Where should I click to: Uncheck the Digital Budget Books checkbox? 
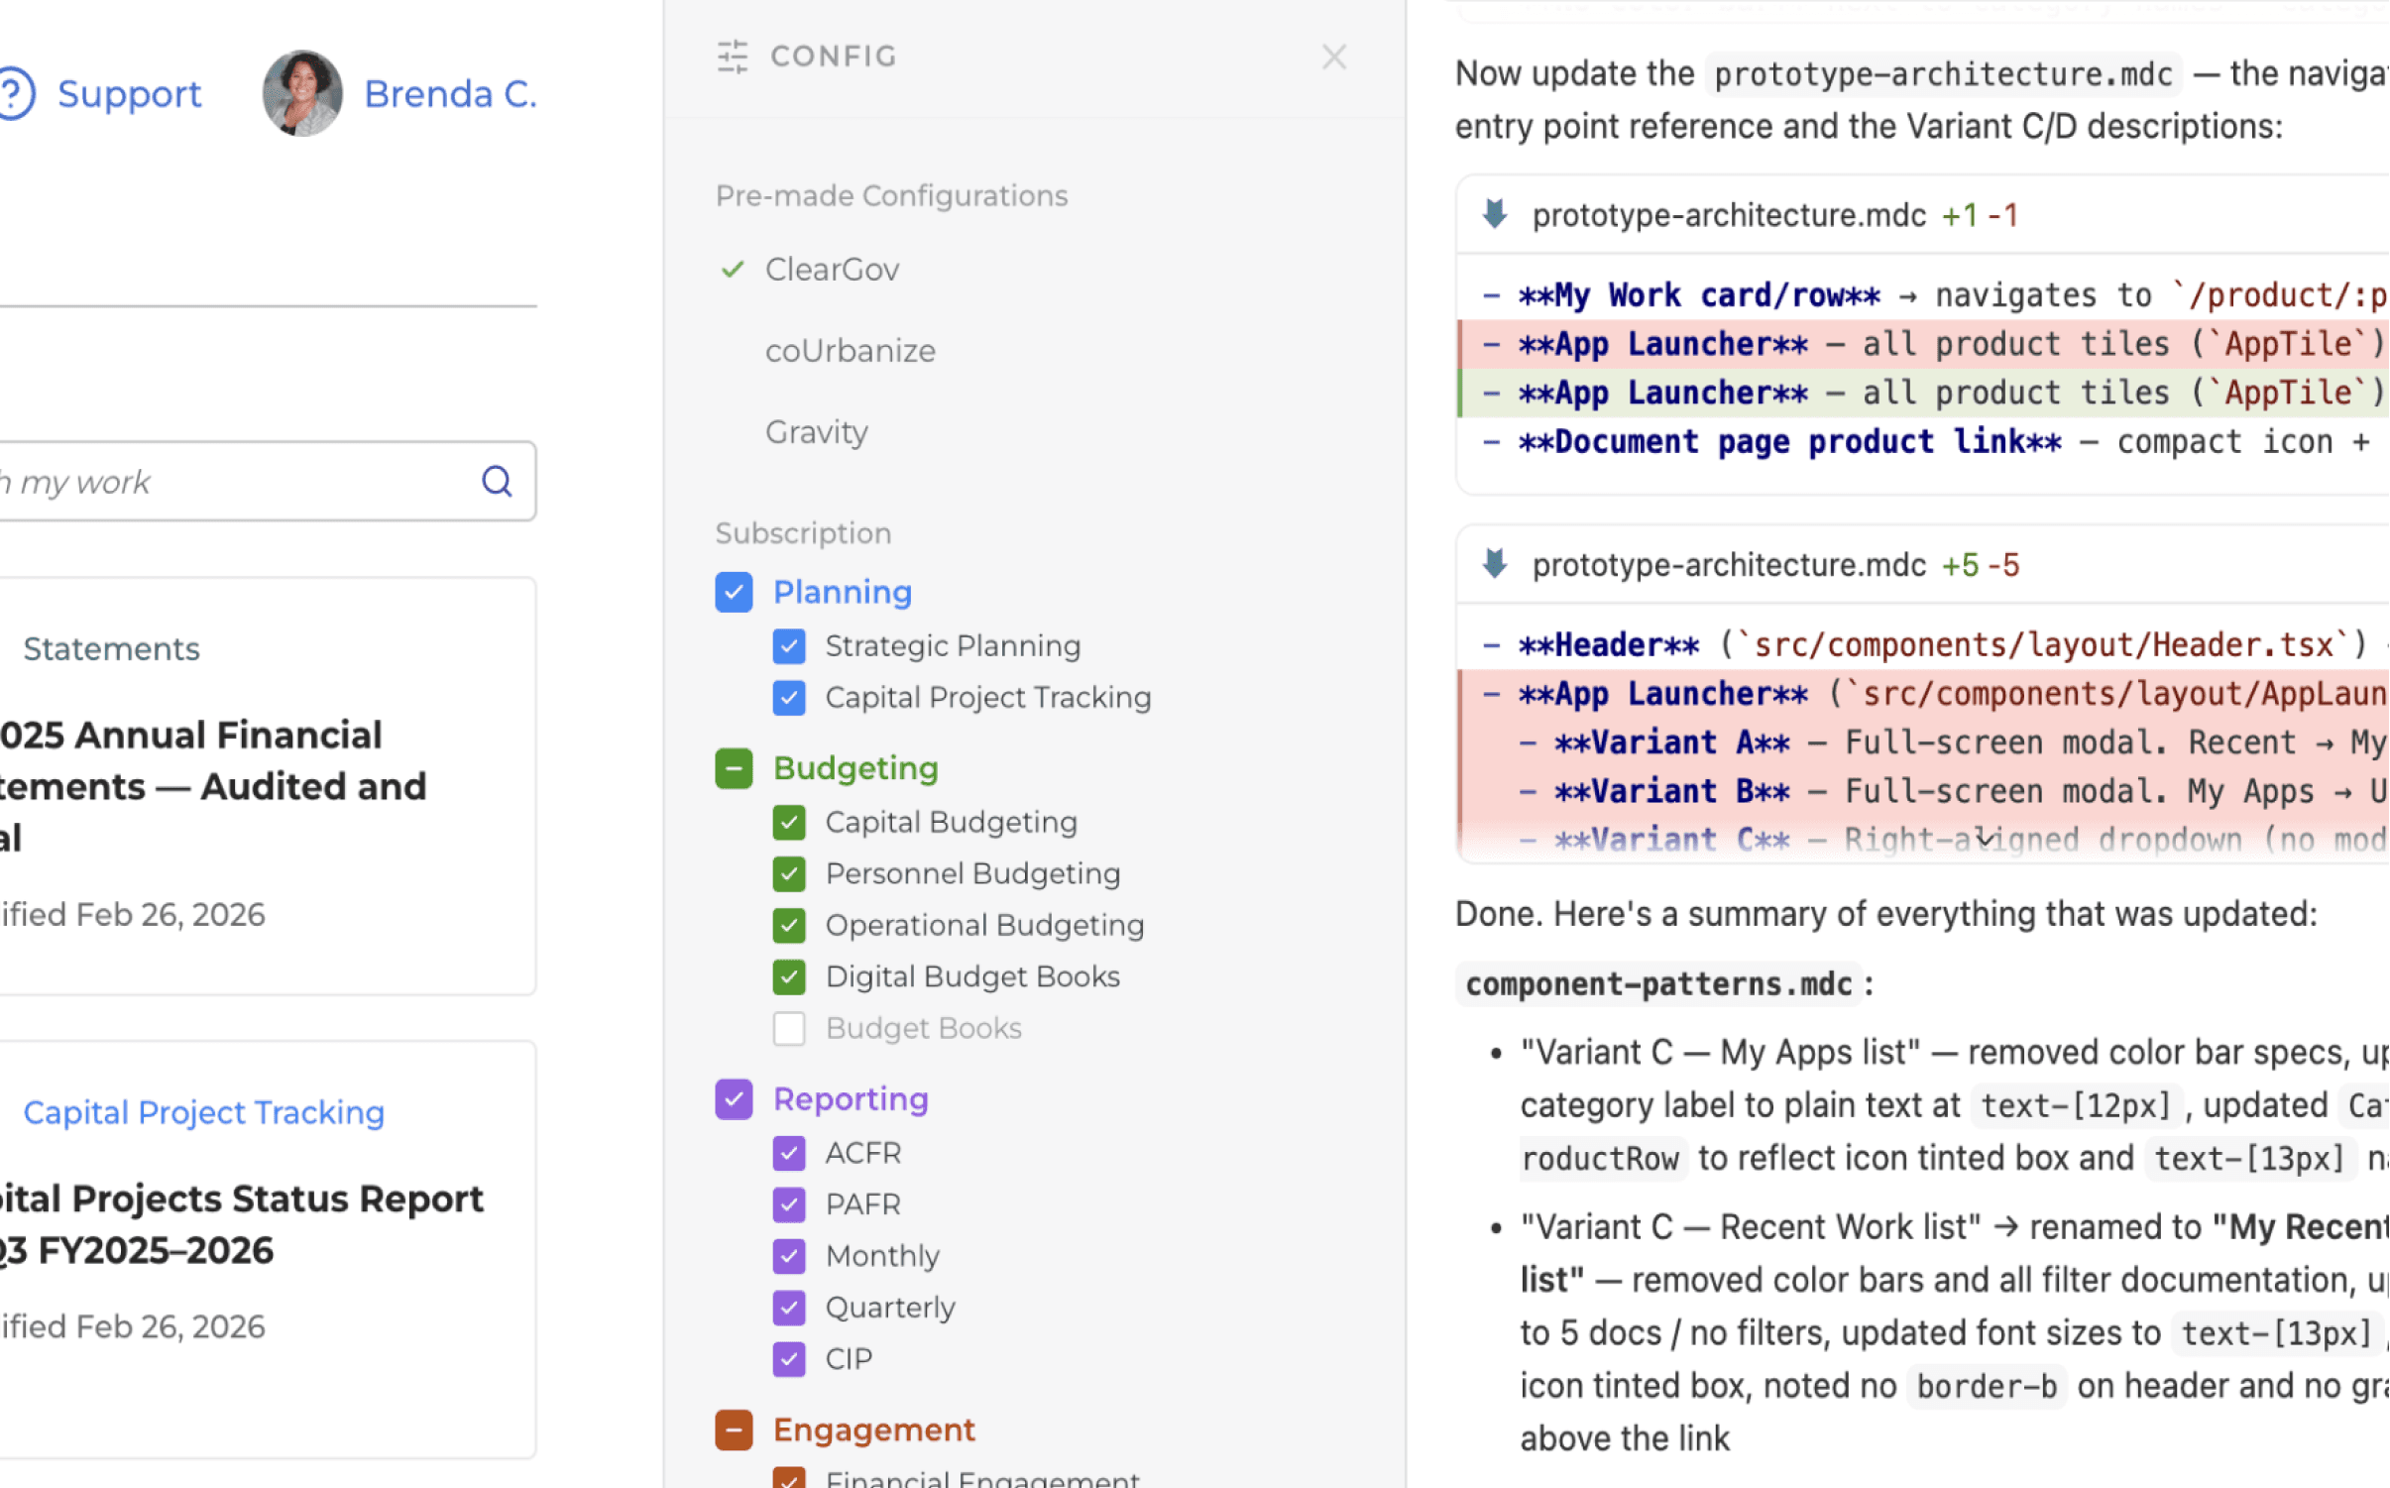(x=789, y=976)
